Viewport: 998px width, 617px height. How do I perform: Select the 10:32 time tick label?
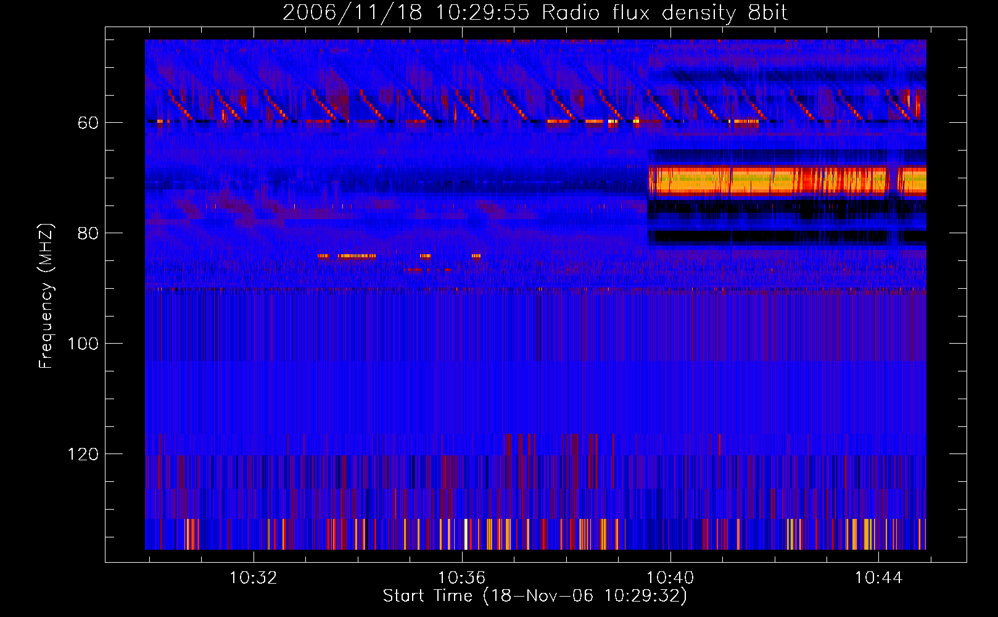[x=254, y=578]
